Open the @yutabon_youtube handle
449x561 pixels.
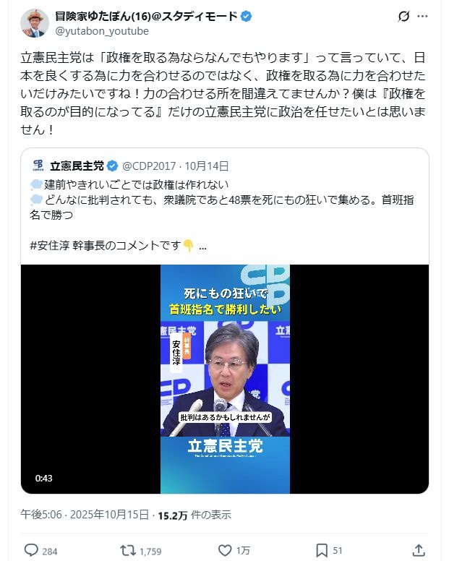pyautogui.click(x=102, y=31)
